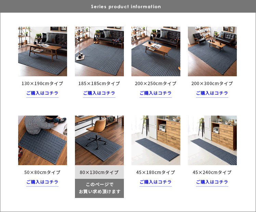Click the highlighted 80×130cmタイプ label

tap(99, 172)
